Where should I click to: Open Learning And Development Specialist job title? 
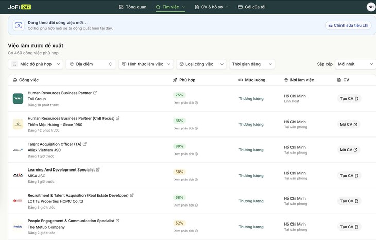[x=61, y=170]
